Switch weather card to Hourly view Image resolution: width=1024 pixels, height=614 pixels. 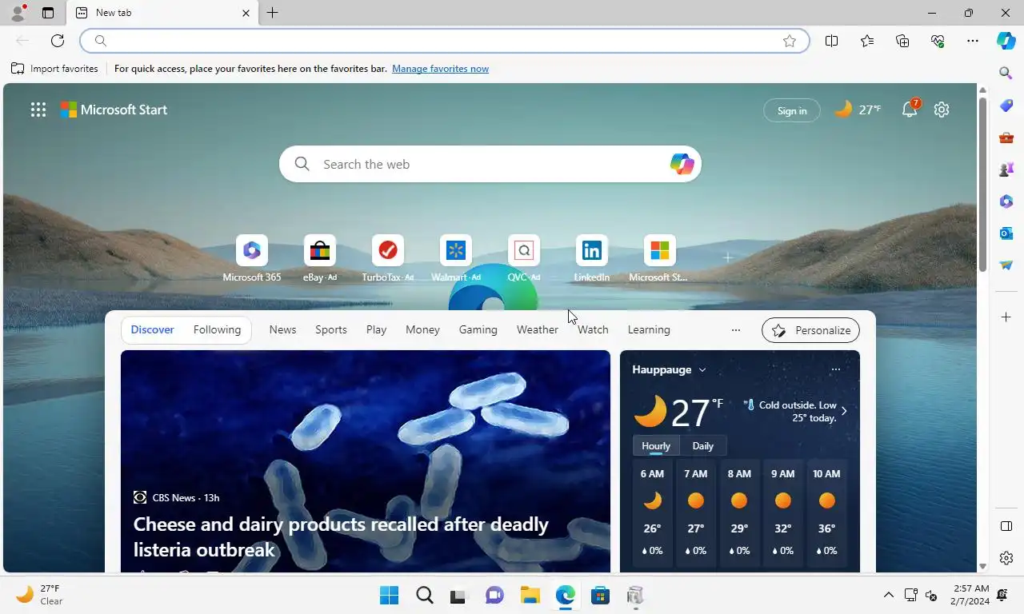(656, 446)
